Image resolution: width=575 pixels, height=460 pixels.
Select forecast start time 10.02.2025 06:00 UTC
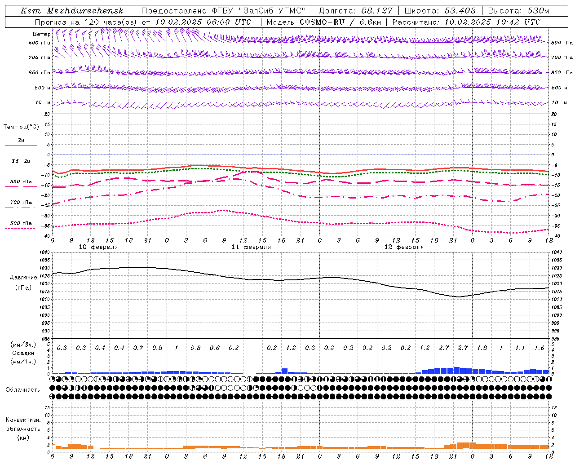tap(203, 22)
